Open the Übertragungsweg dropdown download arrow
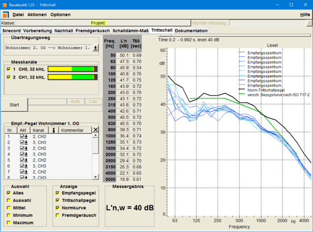Screen dimensions: 313x232 pyautogui.click(x=95, y=48)
